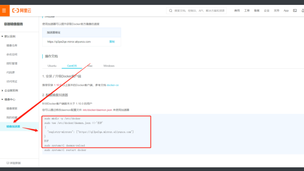Click the 1.10.0 red version text
304x171 pixels.
[x=58, y=85]
